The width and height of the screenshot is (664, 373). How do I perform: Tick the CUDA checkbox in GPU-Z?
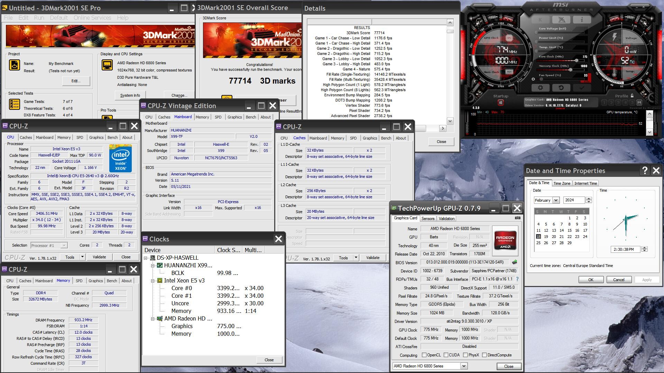tap(446, 355)
